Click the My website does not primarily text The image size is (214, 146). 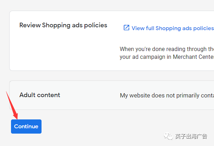click(x=167, y=95)
